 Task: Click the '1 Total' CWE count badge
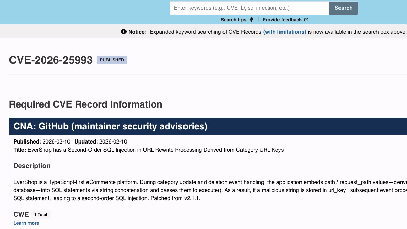41,215
